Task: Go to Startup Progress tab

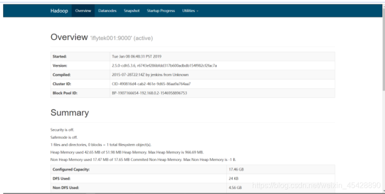Action: pyautogui.click(x=161, y=11)
